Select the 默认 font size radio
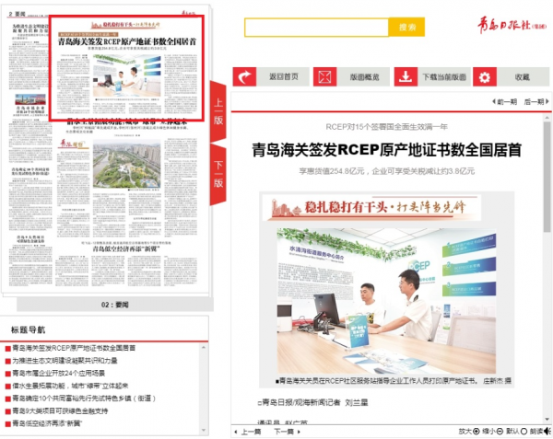The image size is (553, 439). point(522,430)
